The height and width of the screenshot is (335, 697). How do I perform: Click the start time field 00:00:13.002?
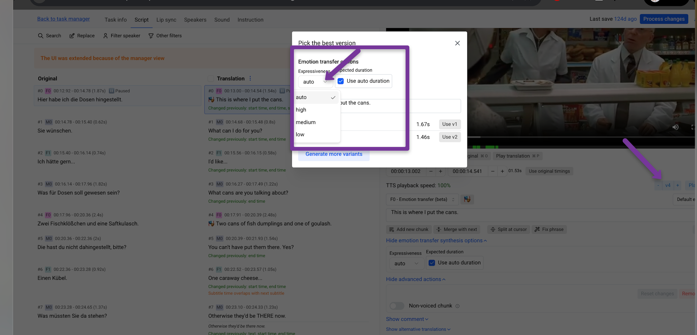pos(406,171)
